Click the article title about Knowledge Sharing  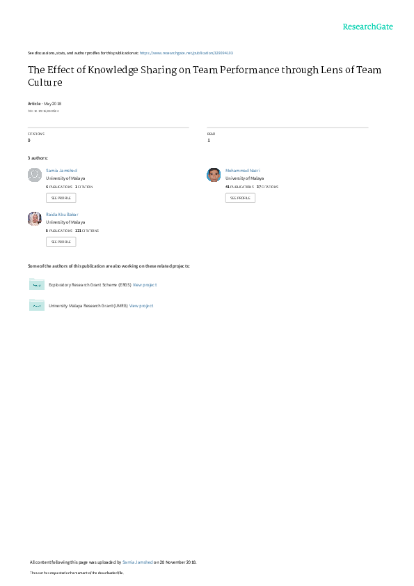point(205,76)
